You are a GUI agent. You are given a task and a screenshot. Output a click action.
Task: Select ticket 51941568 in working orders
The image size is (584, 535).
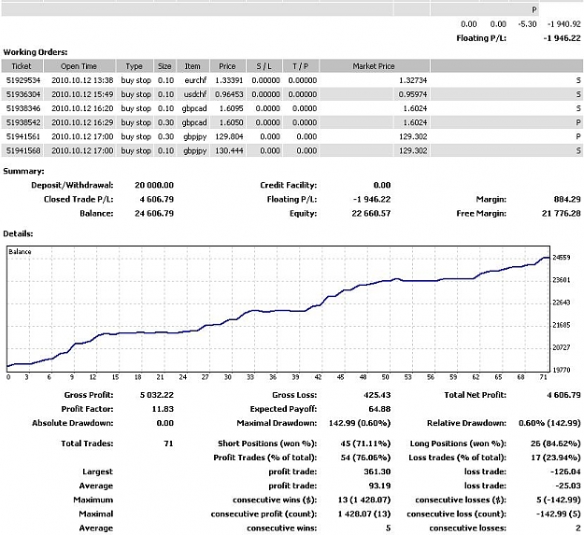(23, 151)
